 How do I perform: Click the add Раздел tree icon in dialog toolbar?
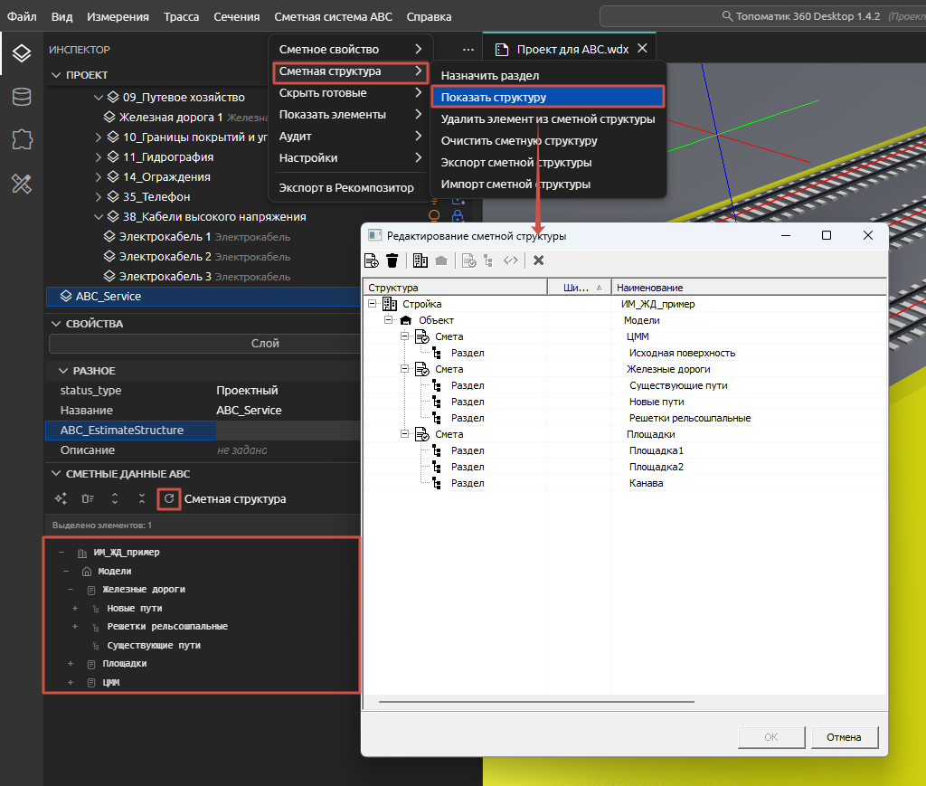pos(488,260)
